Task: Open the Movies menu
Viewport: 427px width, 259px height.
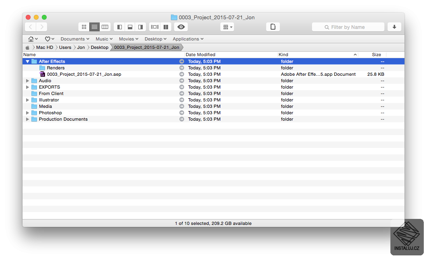Action: pos(129,39)
